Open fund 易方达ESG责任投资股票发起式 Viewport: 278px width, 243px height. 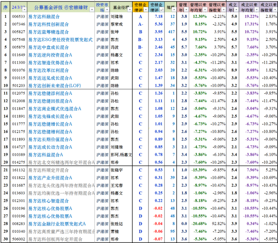tap(60, 40)
